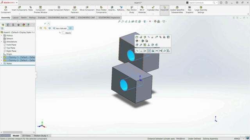
Task: Open the SOLIDWORKS Inspection tab
Action: 109,17
